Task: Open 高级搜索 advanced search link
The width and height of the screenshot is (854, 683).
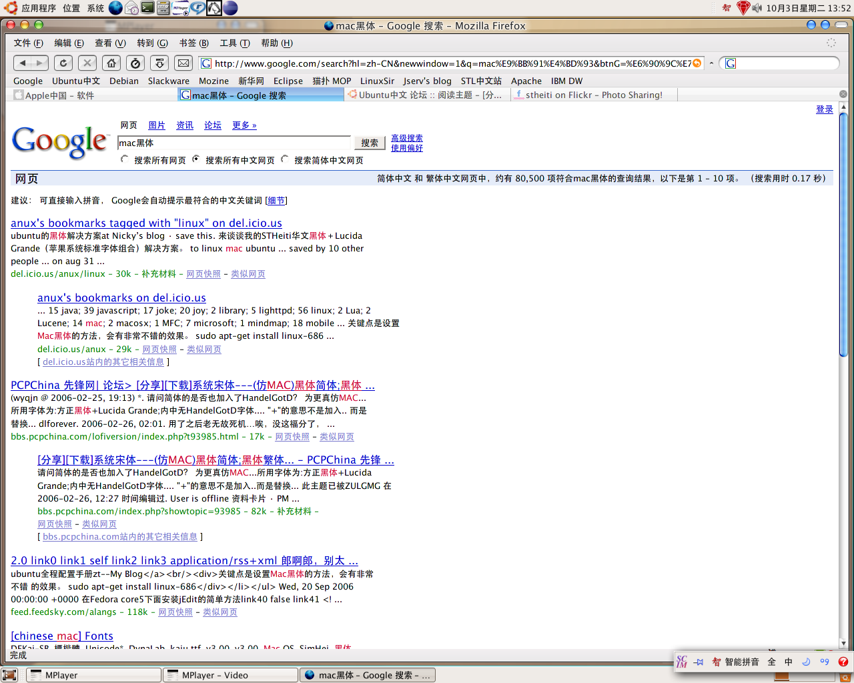Action: point(407,138)
